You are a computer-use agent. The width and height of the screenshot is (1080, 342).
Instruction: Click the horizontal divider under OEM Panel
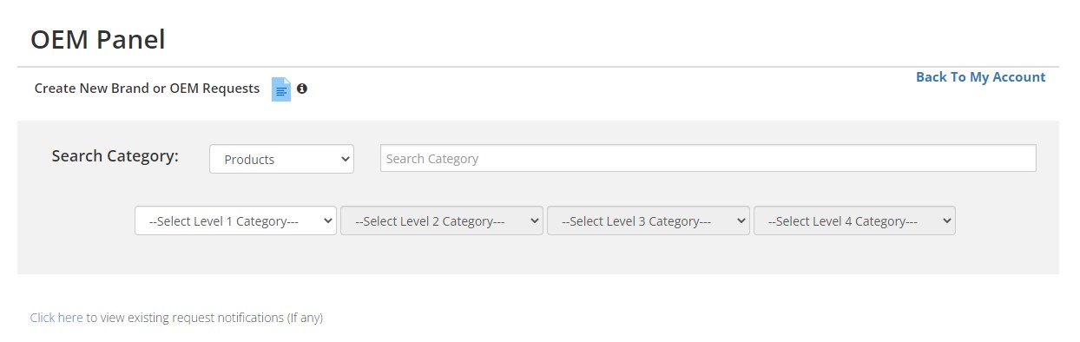(538, 67)
